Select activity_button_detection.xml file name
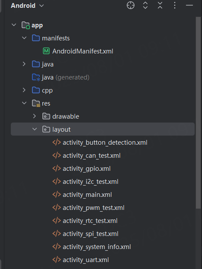This screenshot has height=269, width=202. click(x=105, y=143)
